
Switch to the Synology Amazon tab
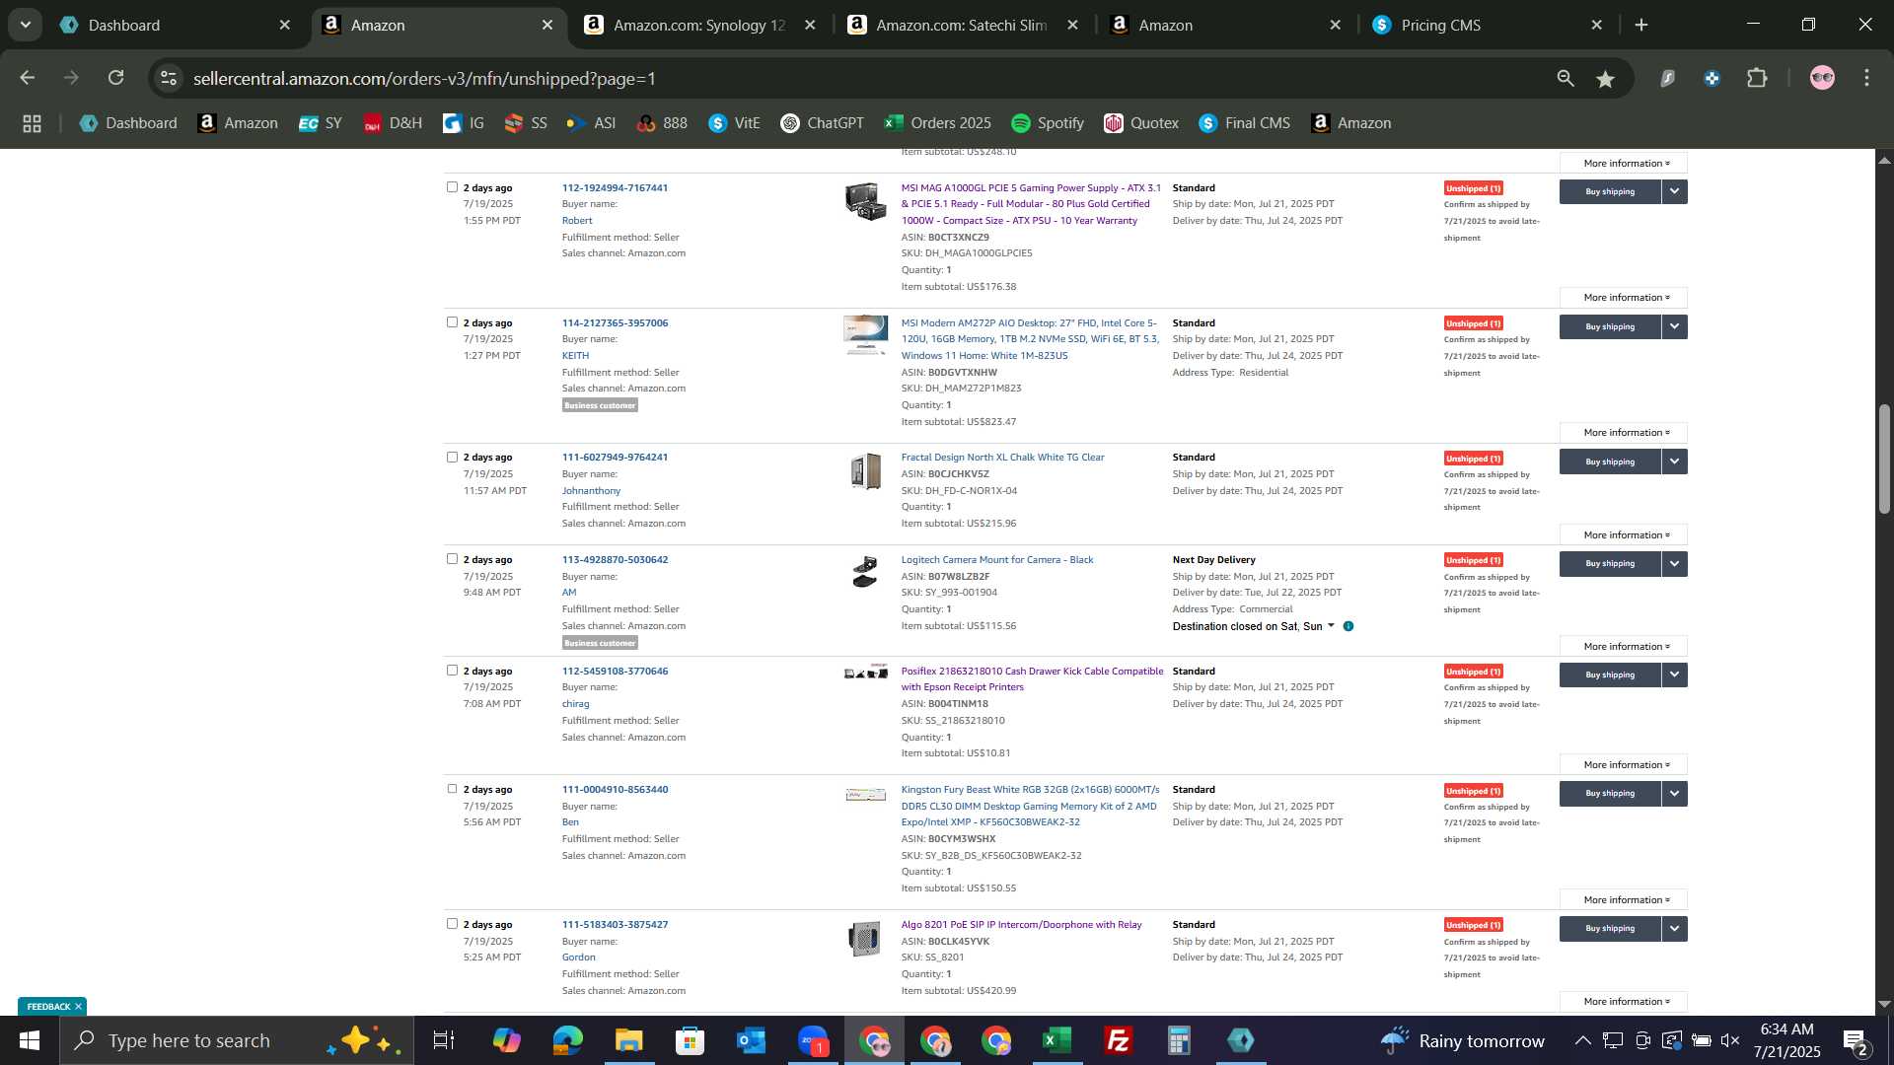click(699, 25)
